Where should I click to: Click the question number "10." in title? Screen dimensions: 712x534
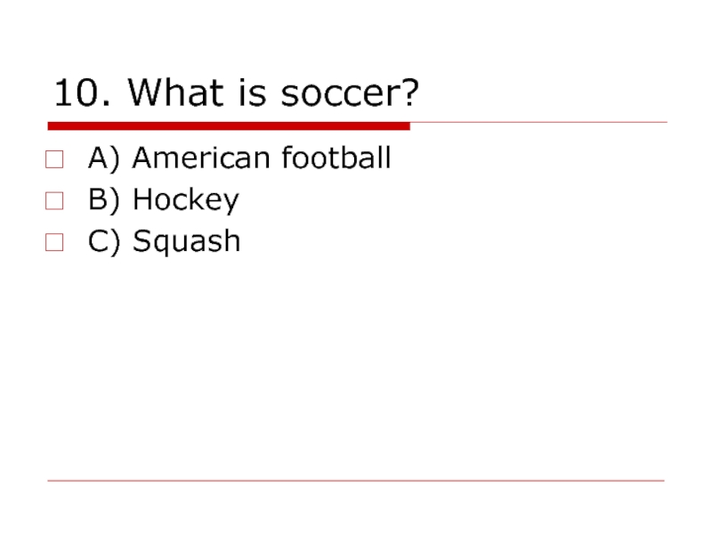(x=84, y=93)
